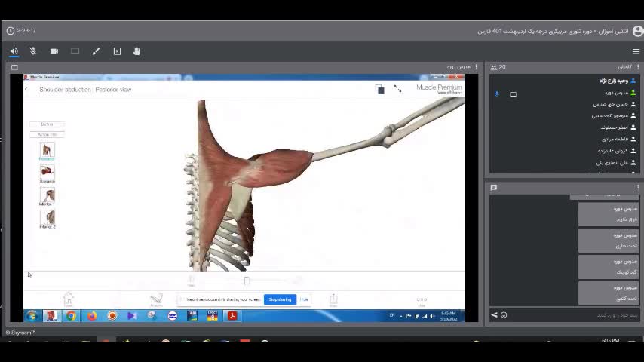Open the media player share icon
Image resolution: width=644 pixels, height=362 pixels.
click(x=117, y=51)
